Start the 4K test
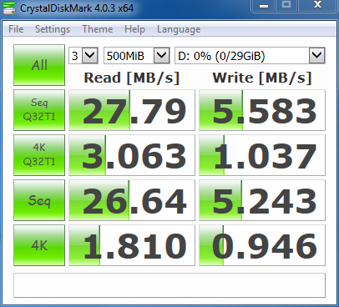This screenshot has width=339, height=307. point(39,245)
